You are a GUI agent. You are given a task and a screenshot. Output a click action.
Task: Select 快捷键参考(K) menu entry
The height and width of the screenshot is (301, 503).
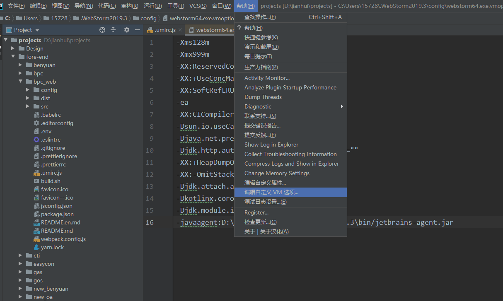(290, 37)
